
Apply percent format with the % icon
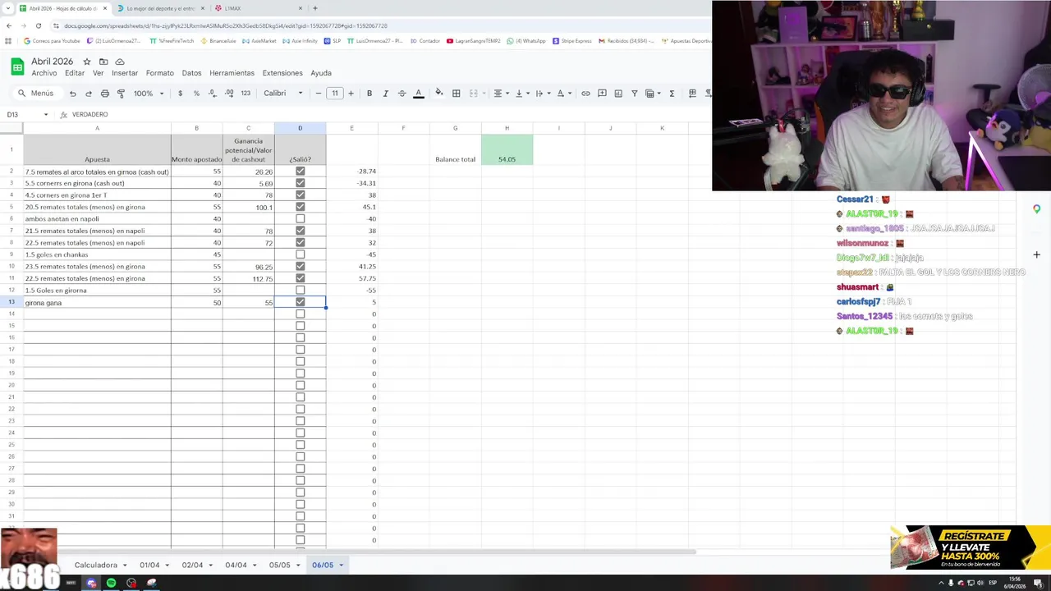196,94
